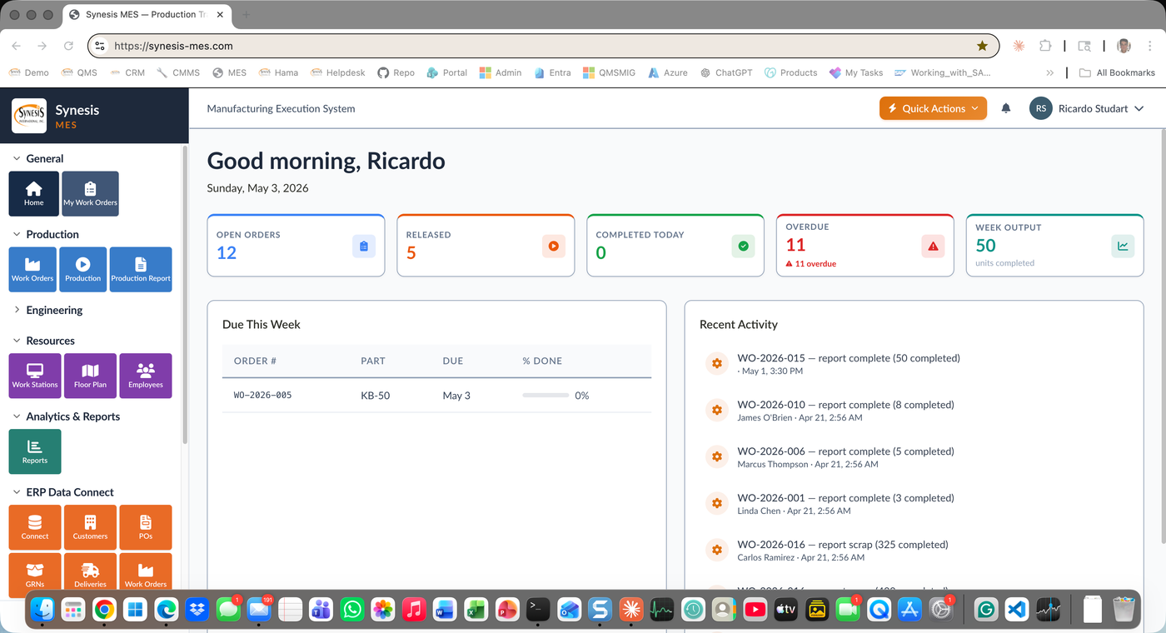Open the ERP Connect tile
The width and height of the screenshot is (1166, 633).
click(35, 527)
